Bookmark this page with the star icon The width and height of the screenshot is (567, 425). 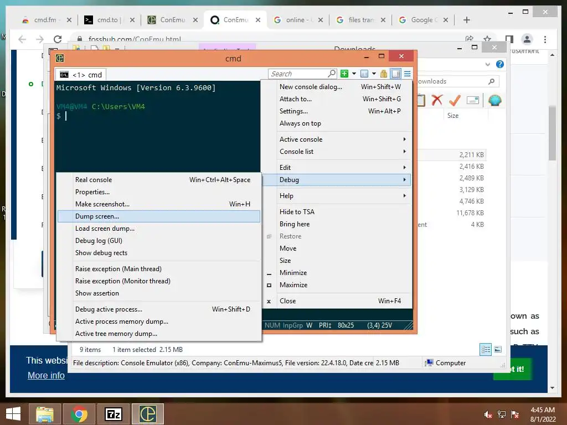click(x=487, y=39)
